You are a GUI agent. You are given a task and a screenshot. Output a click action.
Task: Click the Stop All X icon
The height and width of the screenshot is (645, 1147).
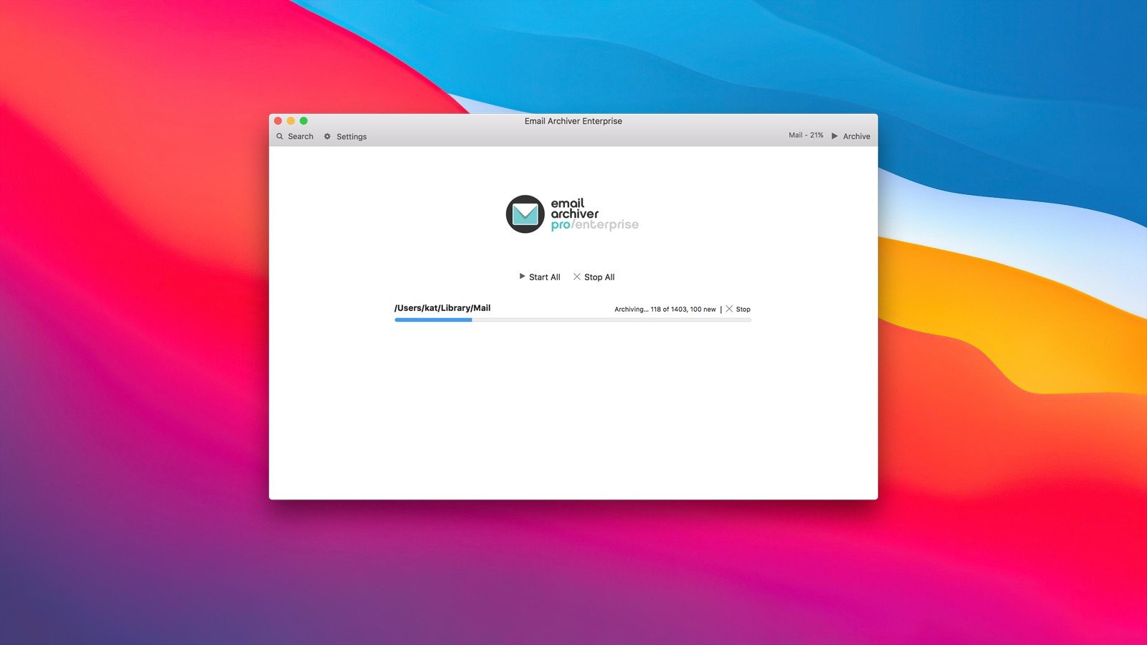click(577, 277)
